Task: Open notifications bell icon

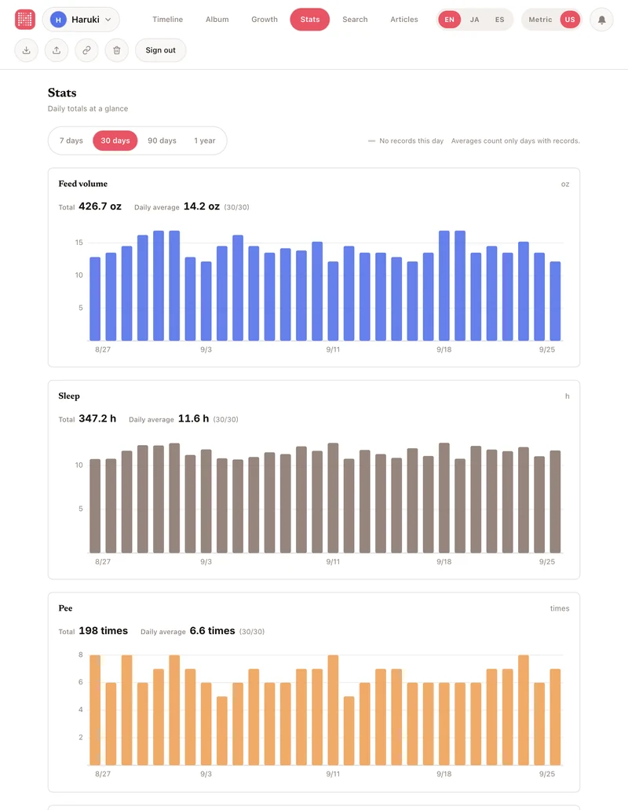Action: pyautogui.click(x=601, y=20)
